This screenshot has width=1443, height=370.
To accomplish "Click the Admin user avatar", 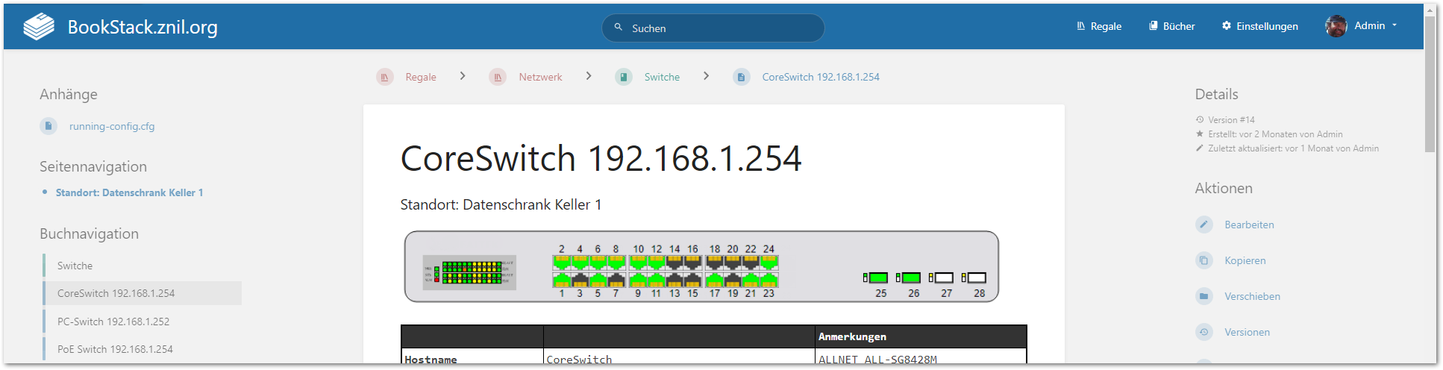I will pyautogui.click(x=1336, y=26).
